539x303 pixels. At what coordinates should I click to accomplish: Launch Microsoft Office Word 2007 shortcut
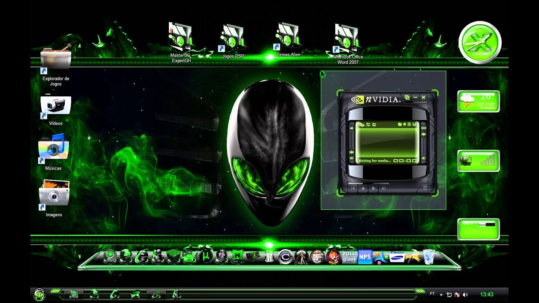tap(348, 44)
